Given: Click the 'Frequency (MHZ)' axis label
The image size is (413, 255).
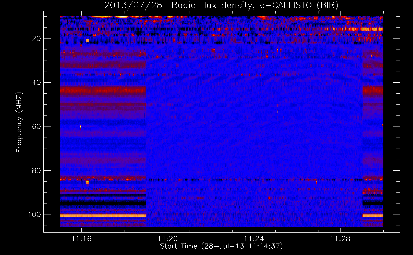Looking at the screenshot, I should click(19, 122).
